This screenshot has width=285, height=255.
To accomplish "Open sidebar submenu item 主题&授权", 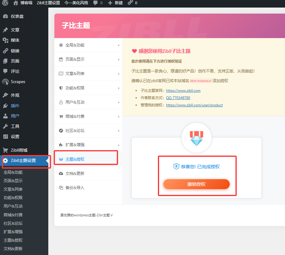I will [x=13, y=240].
